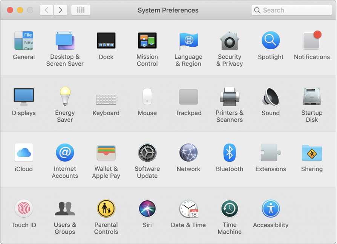Viewport: 337px width, 244px height.
Task: Open Bluetooth settings
Action: point(230,152)
